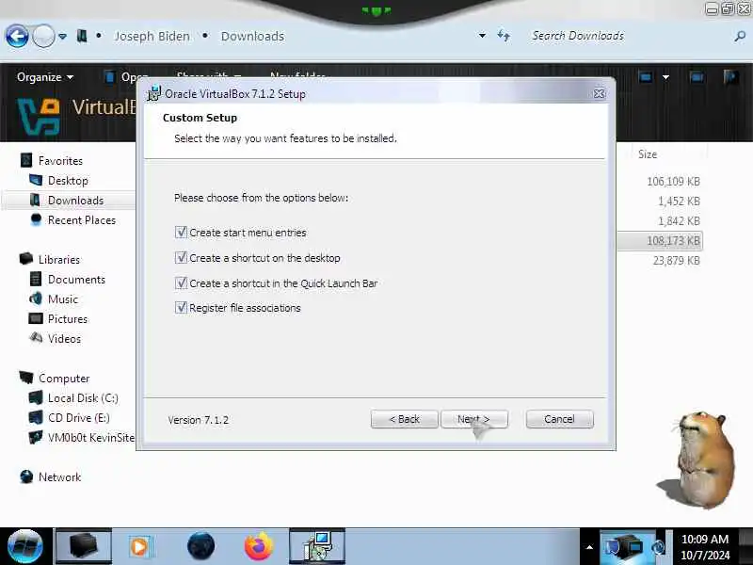Select Joseph Biden in address bar
This screenshot has height=565, width=753.
point(152,37)
